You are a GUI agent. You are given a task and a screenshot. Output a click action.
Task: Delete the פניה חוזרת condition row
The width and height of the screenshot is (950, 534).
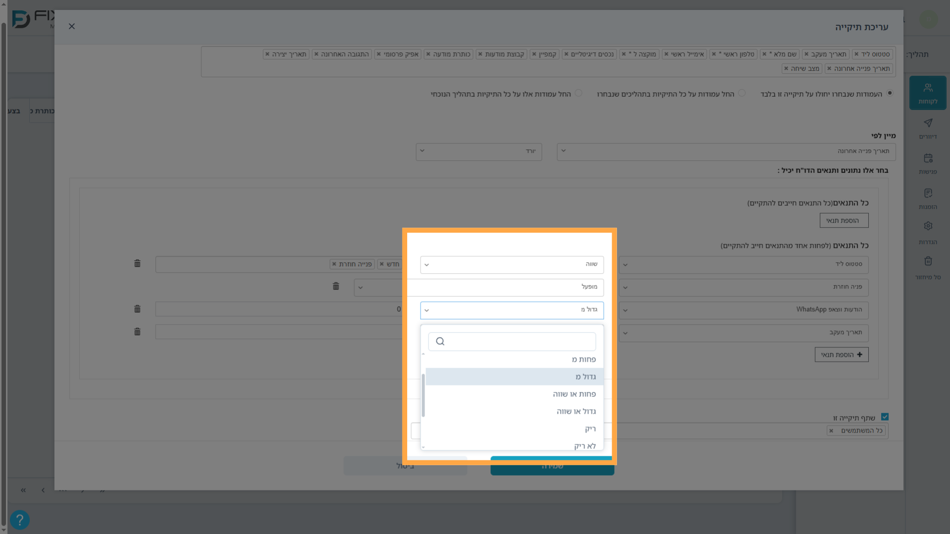[336, 286]
